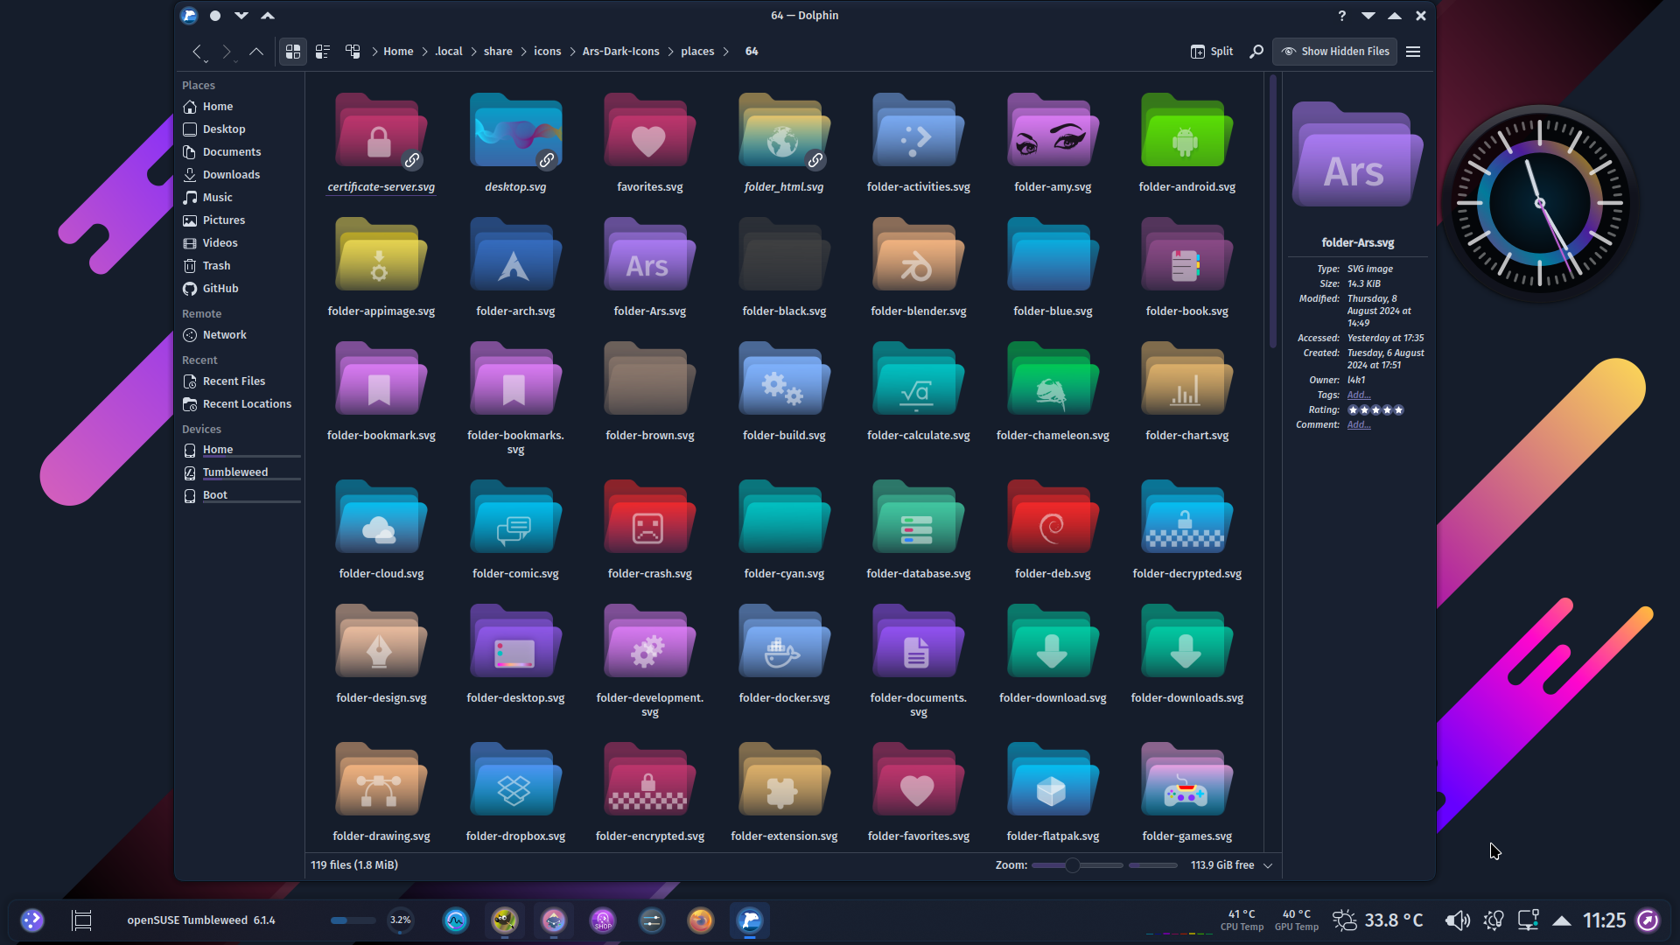Viewport: 1680px width, 945px height.
Task: Open What's This help button in titlebar
Action: pos(1341,16)
